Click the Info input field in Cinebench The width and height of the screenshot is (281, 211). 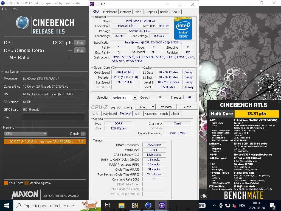point(54,117)
